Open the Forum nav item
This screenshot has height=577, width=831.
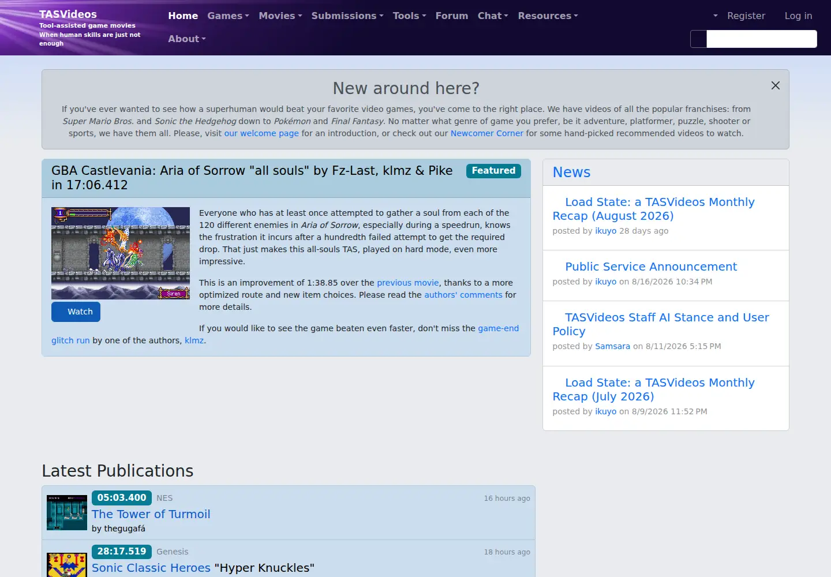click(452, 16)
